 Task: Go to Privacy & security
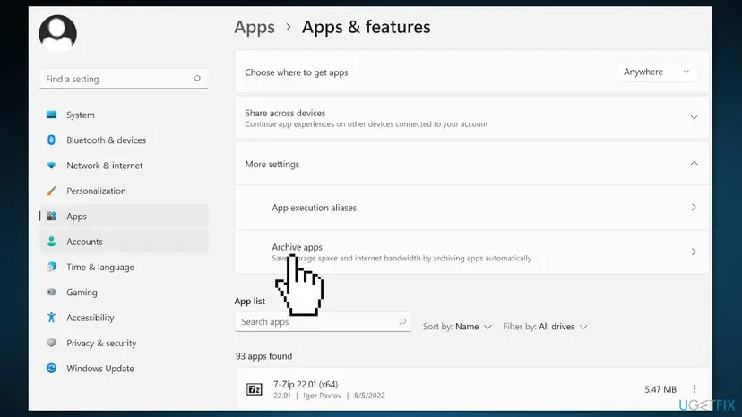[124, 343]
